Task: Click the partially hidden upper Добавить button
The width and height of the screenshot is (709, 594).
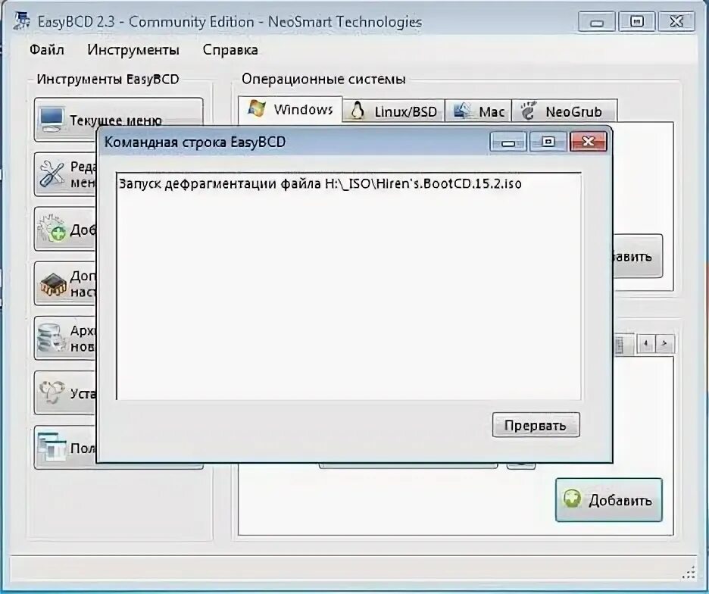Action: click(x=638, y=256)
